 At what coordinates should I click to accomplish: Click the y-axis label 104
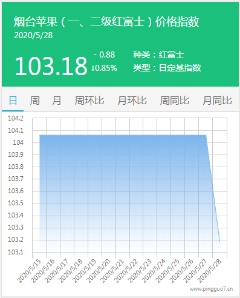pyautogui.click(x=18, y=142)
